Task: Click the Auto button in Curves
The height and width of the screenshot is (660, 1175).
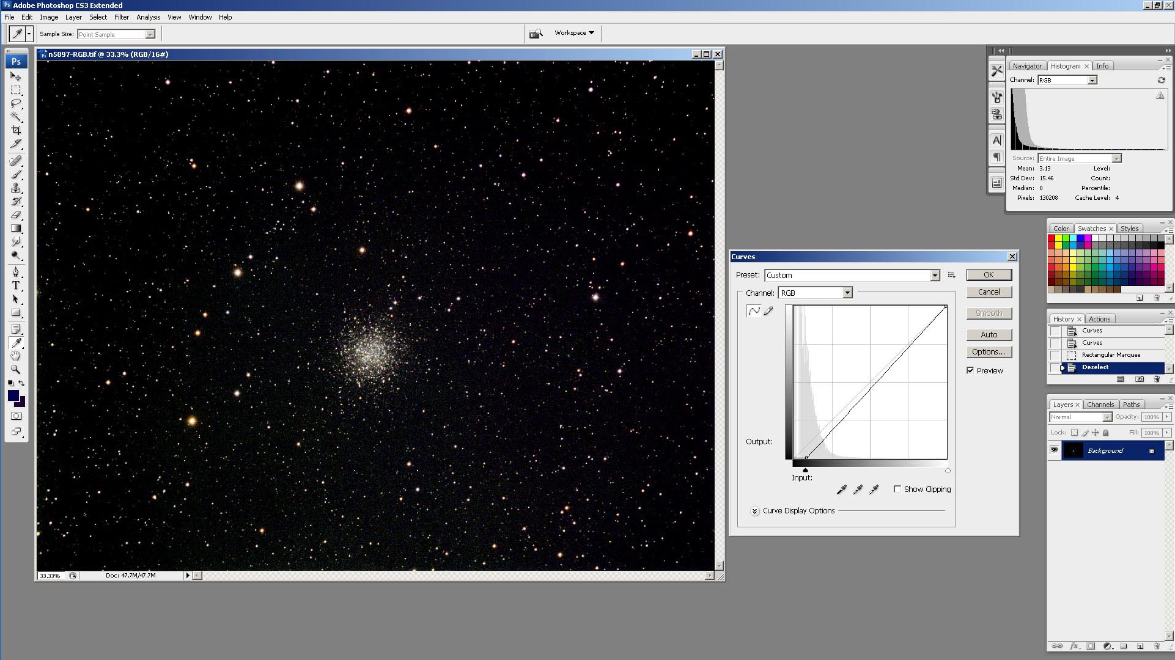Action: [989, 335]
